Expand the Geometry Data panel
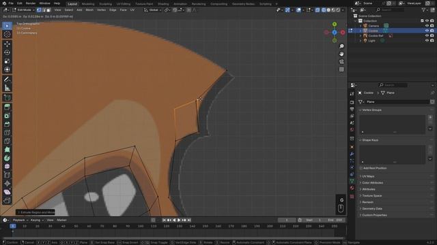 tap(372, 209)
